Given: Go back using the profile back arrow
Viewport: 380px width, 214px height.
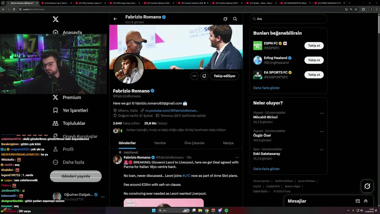Looking at the screenshot, I should [x=115, y=19].
